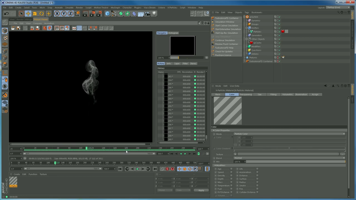
Task: Click the Mix percentage slider bar
Action: pos(295,162)
